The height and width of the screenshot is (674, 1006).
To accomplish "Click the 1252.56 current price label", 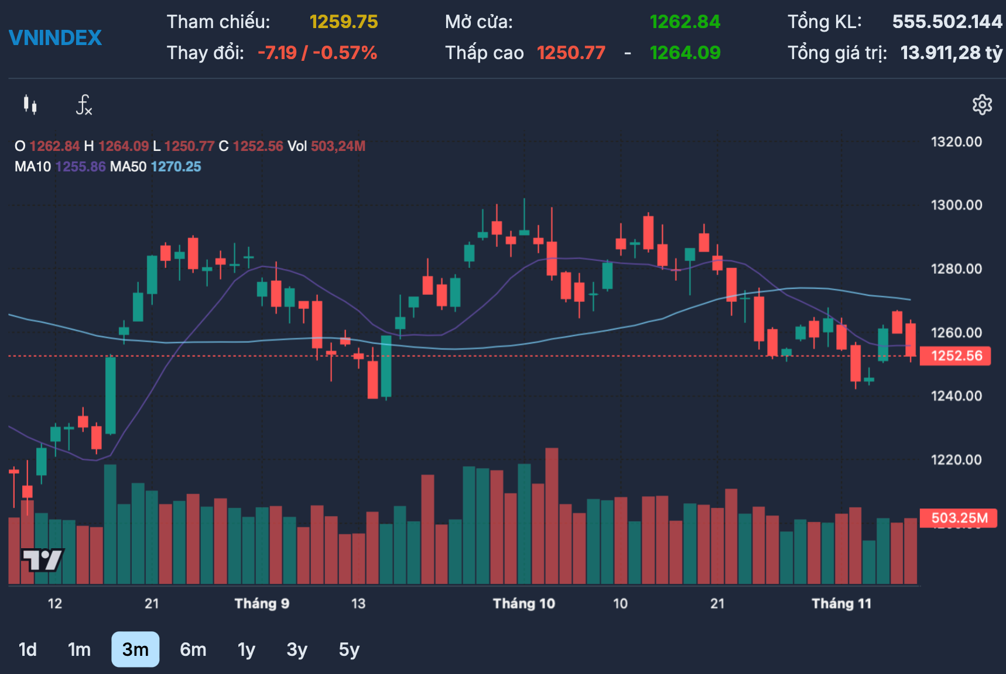I will (956, 356).
